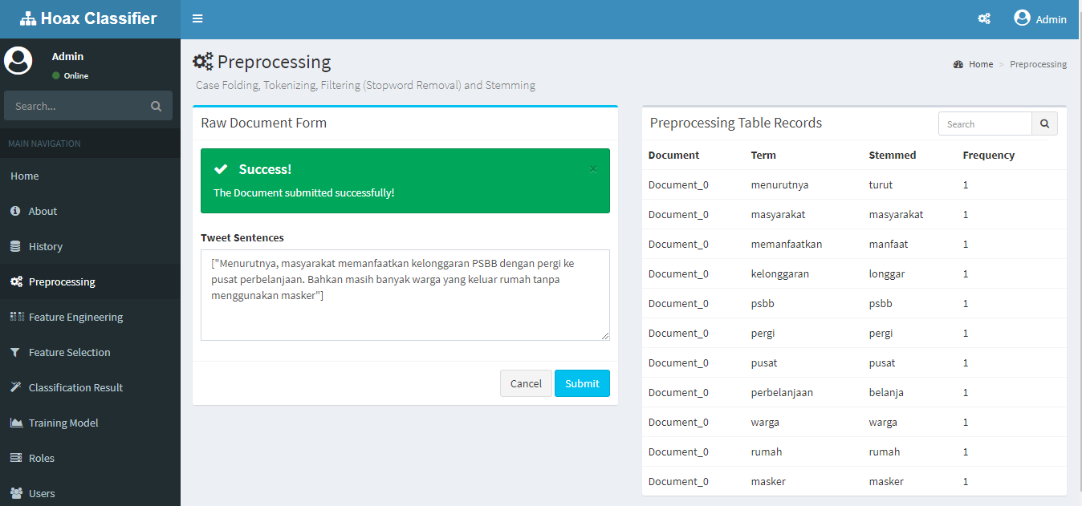Viewport: 1082px width, 506px height.
Task: Click the breadcrumb dashboard icon
Action: (x=958, y=64)
